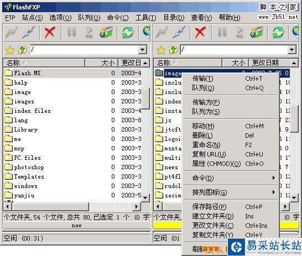The height and width of the screenshot is (256, 302).
Task: Click the Templates folder icon in left list
Action: tap(8, 176)
